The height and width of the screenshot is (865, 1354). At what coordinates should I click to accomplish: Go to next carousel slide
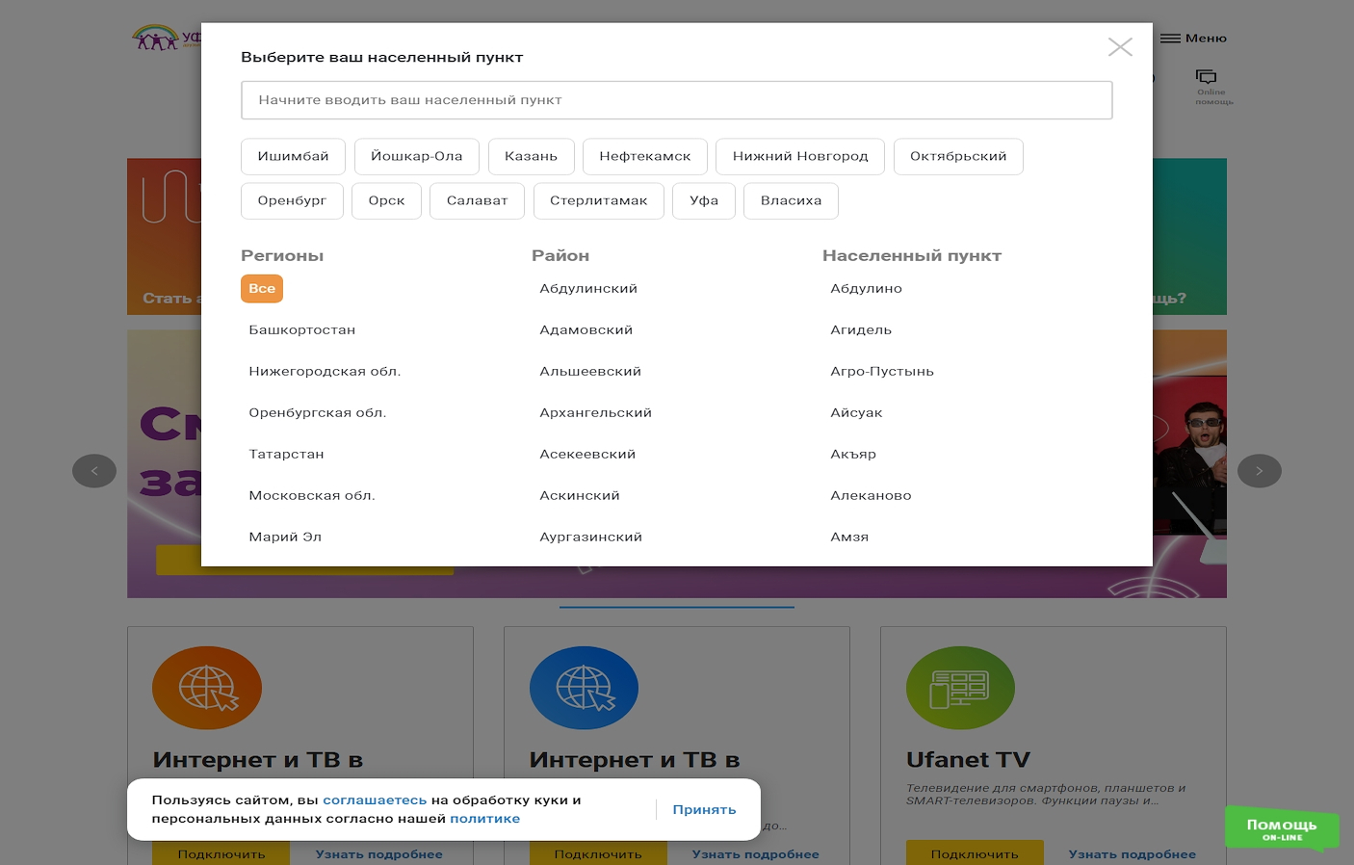click(1259, 471)
